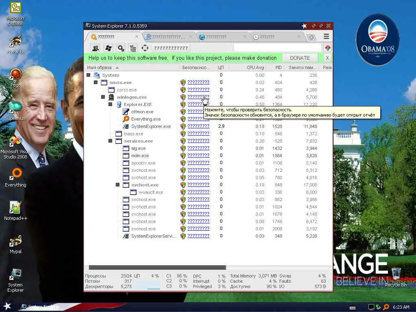
Task: Open the Recycle Bin
Action: tap(396, 277)
